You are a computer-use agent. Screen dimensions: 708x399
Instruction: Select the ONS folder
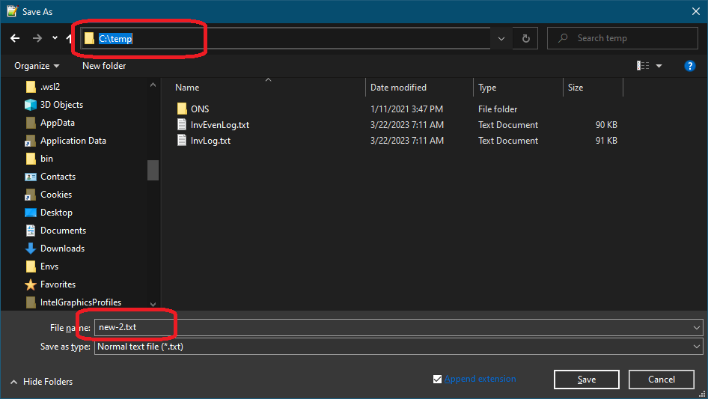pyautogui.click(x=200, y=109)
